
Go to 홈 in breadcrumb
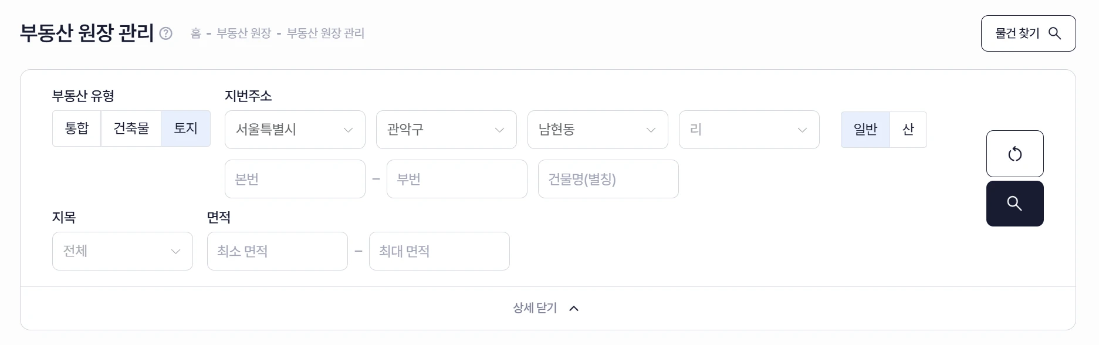coord(196,33)
